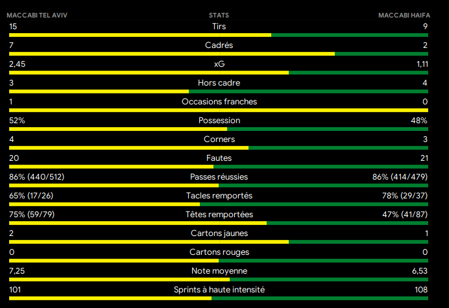
Task: Click the Possession stat label
Action: (219, 121)
